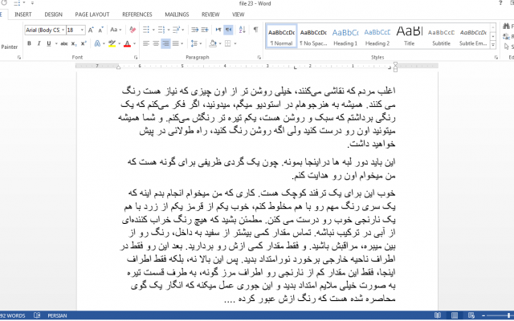Insert a bulleted list

coord(146,30)
